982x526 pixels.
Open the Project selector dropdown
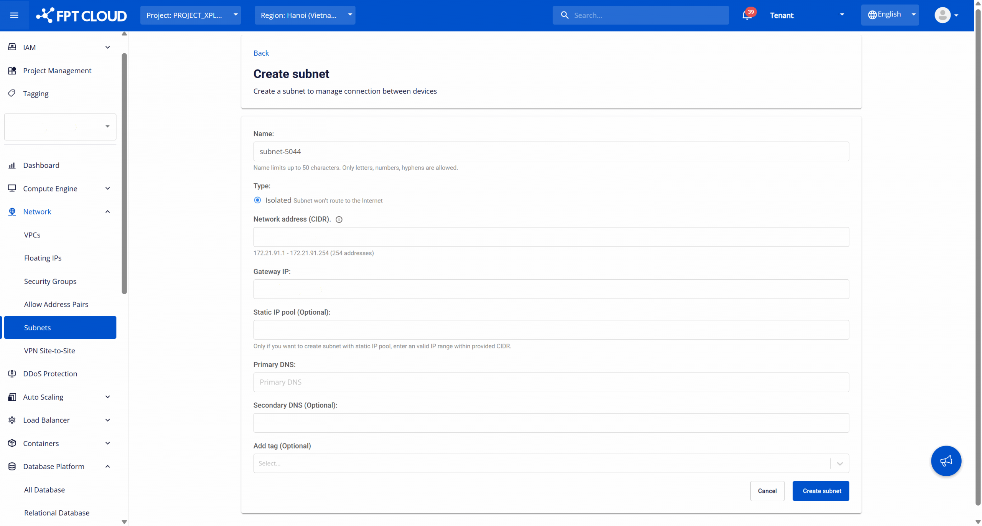click(x=190, y=15)
